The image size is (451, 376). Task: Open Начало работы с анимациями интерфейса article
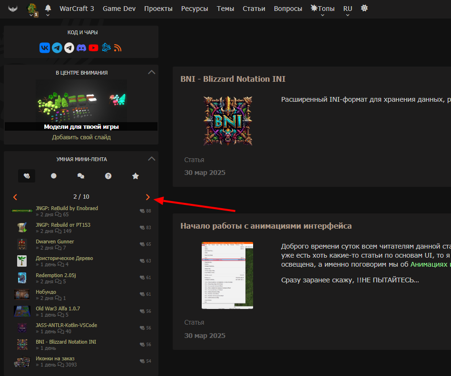266,226
